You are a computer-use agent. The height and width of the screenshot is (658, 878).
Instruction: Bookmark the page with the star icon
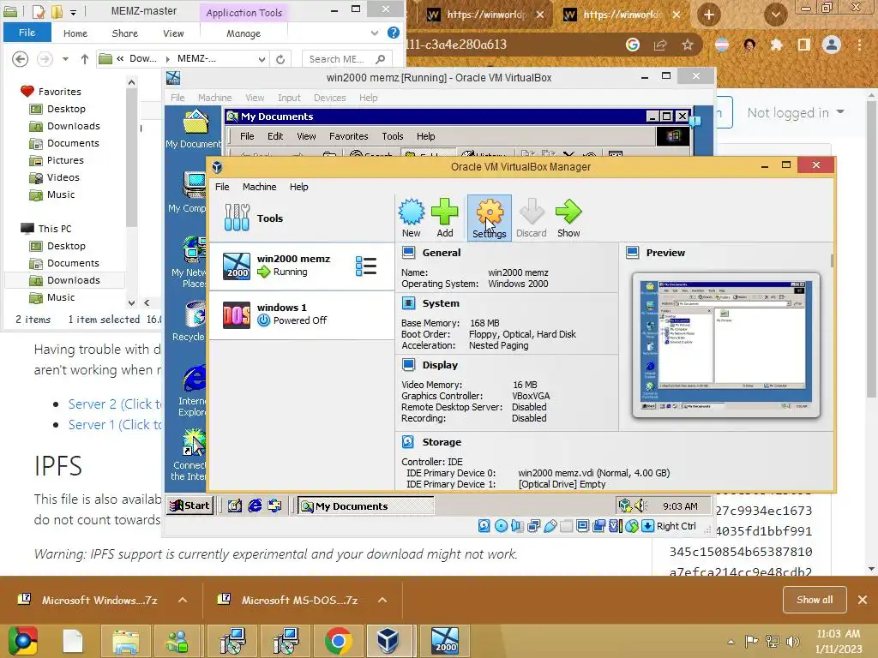coord(688,45)
